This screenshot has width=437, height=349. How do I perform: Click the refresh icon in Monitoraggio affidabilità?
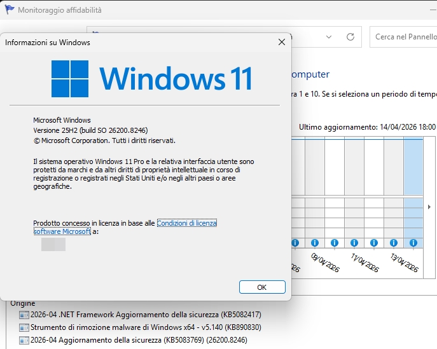(x=350, y=37)
